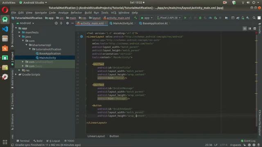The height and width of the screenshot is (147, 262).
Task: Open the Pixel 2 API 28 device dropdown
Action: [x=169, y=18]
